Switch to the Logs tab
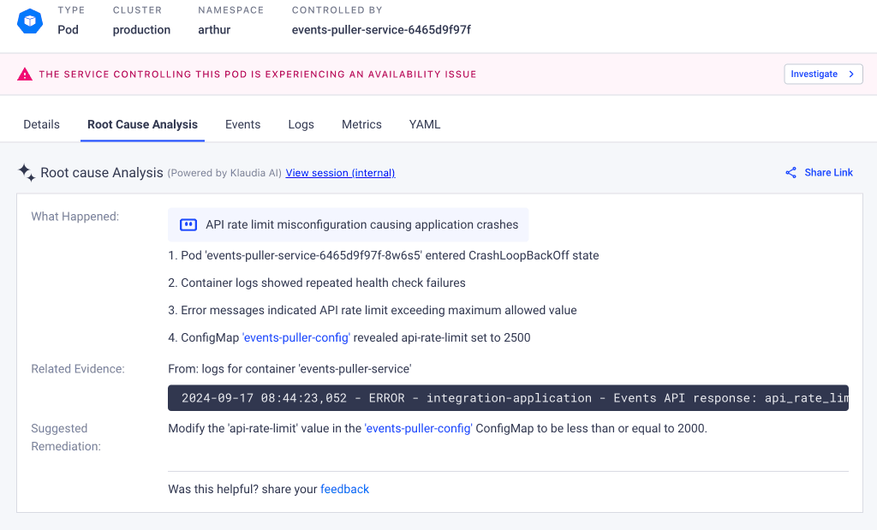The height and width of the screenshot is (530, 877). pyautogui.click(x=301, y=124)
